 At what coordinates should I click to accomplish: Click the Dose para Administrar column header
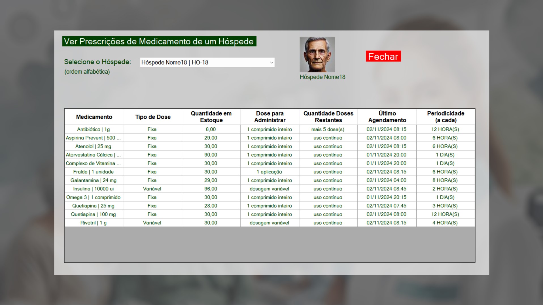point(270,117)
